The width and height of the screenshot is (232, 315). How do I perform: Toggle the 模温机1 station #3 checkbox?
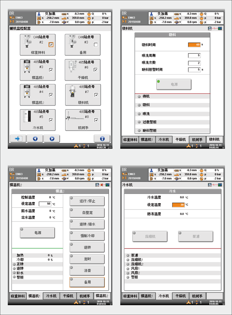tap(51, 70)
